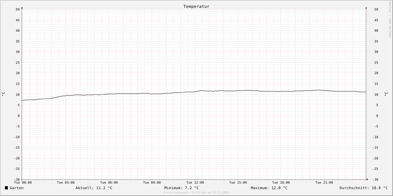
Task: Click the Tue 21:00 time axis label
Action: 324,183
